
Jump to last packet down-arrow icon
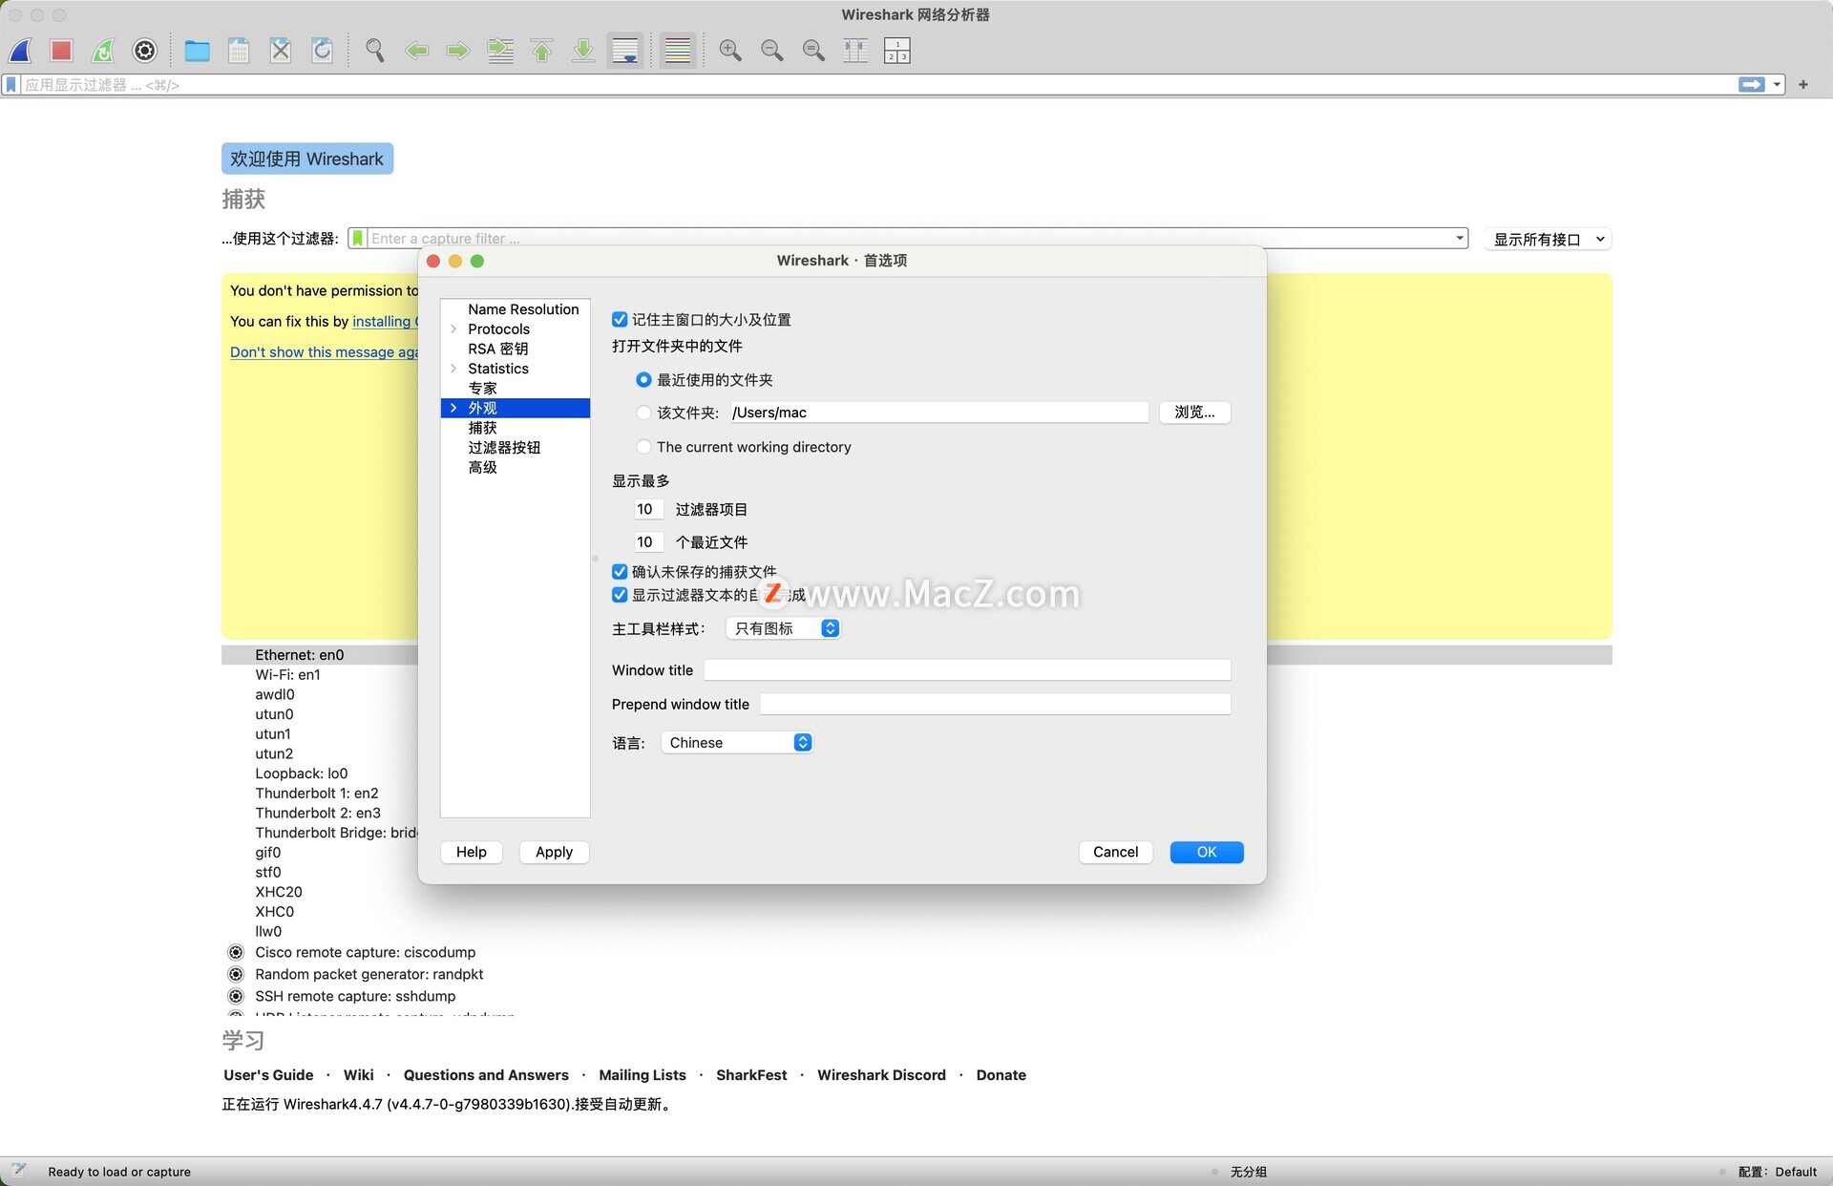(x=583, y=51)
